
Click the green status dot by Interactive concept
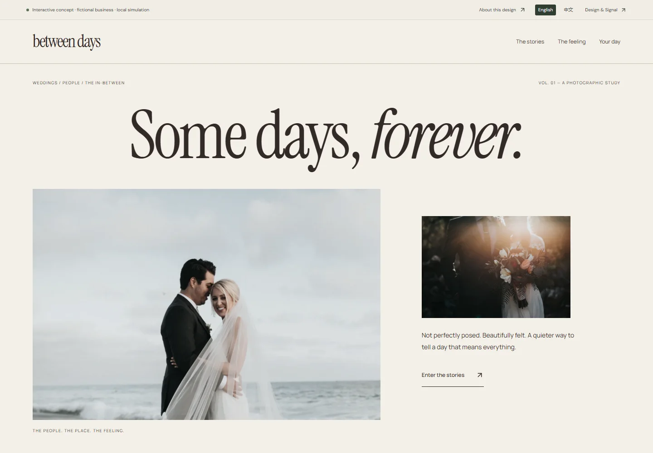pos(28,10)
